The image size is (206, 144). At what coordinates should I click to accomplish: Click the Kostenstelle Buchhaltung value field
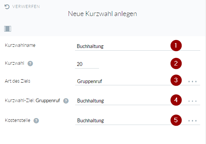pos(137,120)
